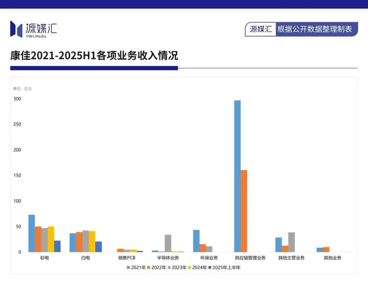This screenshot has width=368, height=283.
Task: Click the gray 2023 bar for 其他主营业务
Action: (x=291, y=242)
